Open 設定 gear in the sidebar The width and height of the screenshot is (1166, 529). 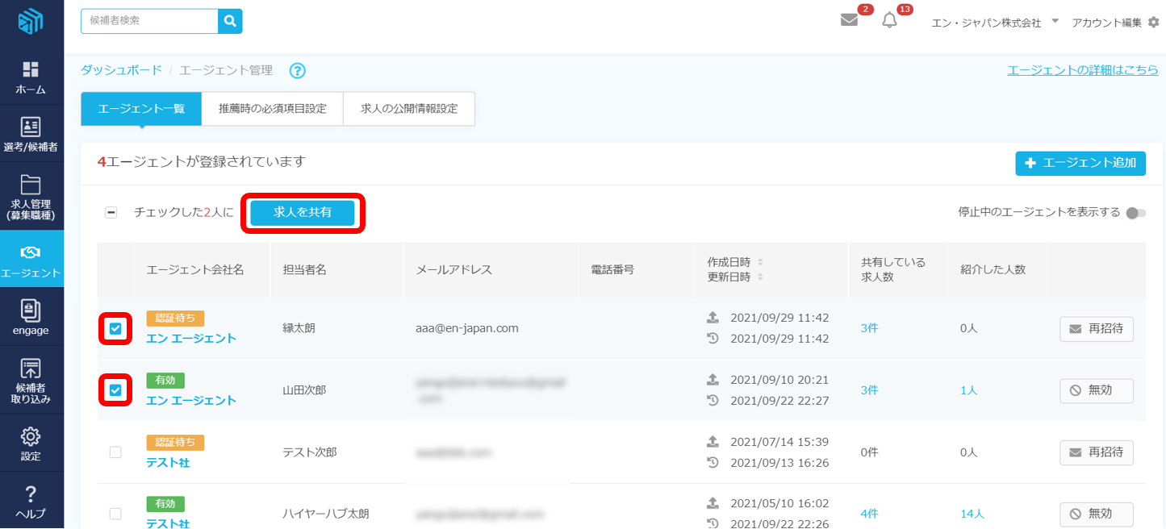[x=31, y=444]
